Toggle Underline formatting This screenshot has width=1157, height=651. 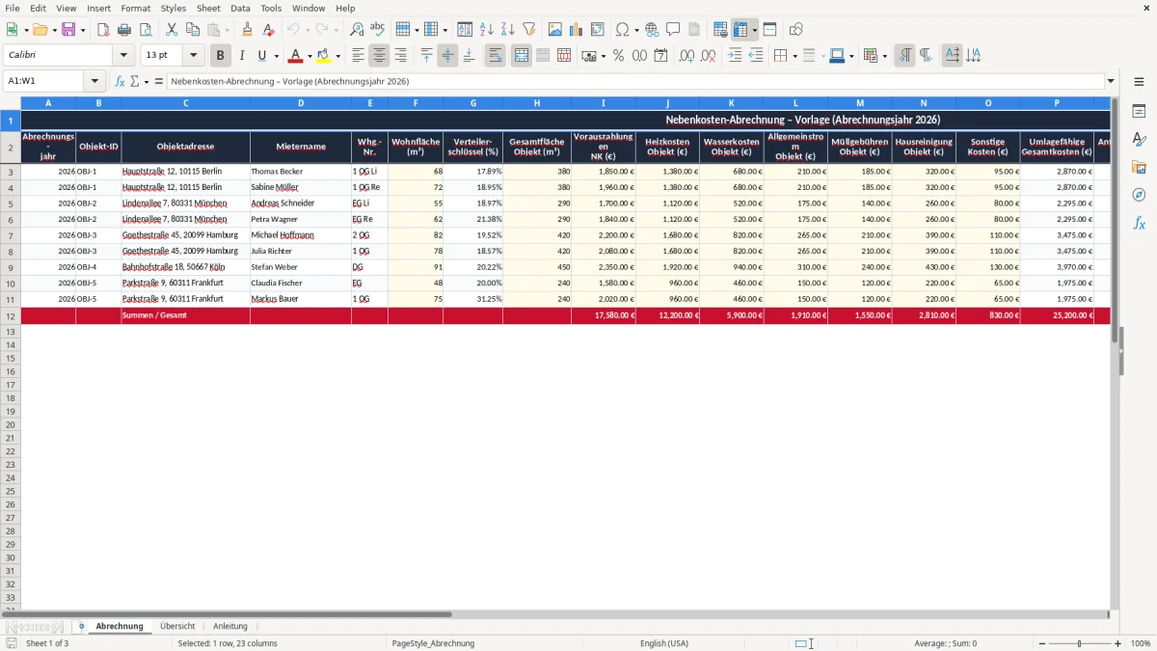point(261,56)
